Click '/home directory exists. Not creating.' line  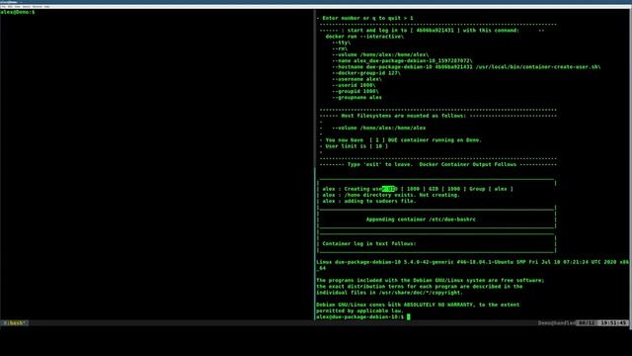tap(402, 195)
